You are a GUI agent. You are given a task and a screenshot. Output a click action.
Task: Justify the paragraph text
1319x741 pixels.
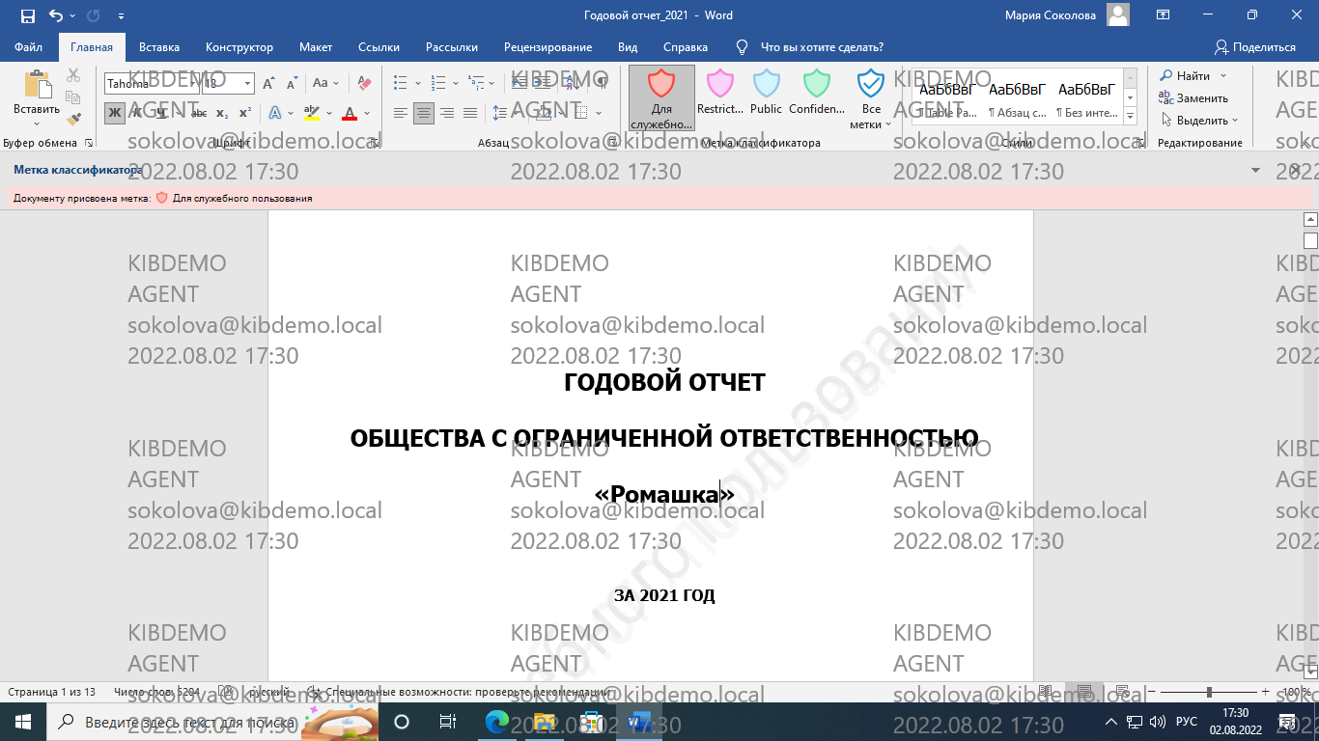[470, 114]
